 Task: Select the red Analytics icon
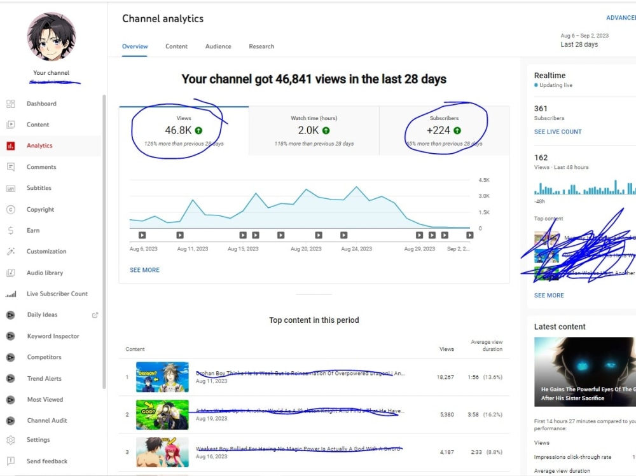[x=11, y=146]
